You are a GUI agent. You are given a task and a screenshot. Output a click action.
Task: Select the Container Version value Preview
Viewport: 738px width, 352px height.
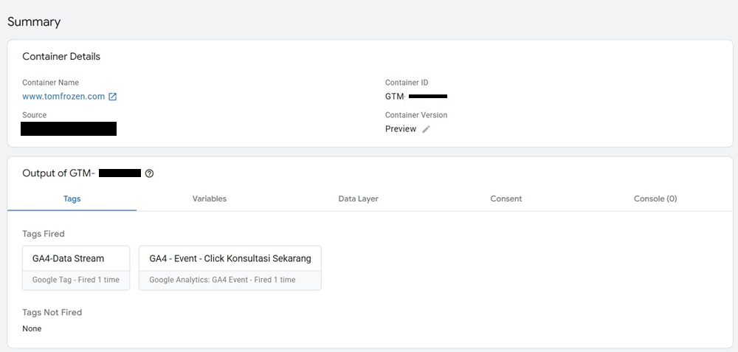pyautogui.click(x=401, y=129)
